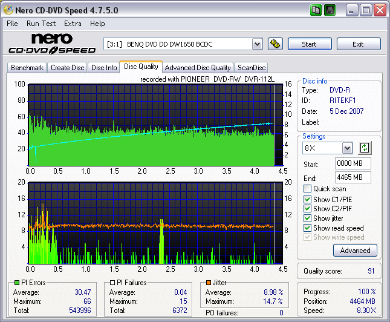
Task: Open the File menu
Action: (12, 24)
